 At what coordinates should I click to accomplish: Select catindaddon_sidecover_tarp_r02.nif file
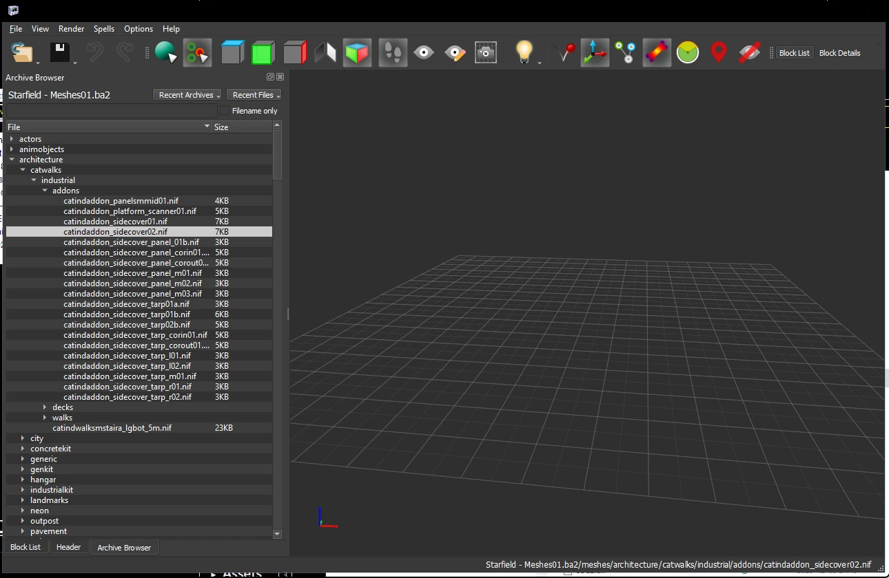point(127,397)
